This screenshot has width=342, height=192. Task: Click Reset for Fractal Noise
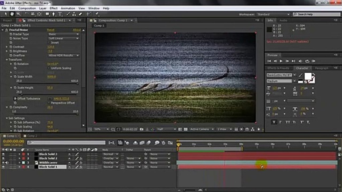click(50, 30)
